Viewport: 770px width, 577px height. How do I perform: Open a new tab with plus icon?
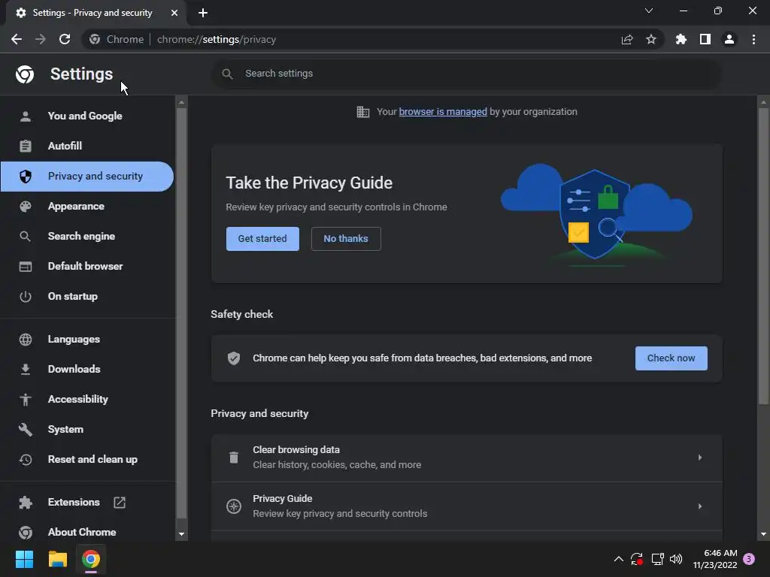tap(203, 13)
